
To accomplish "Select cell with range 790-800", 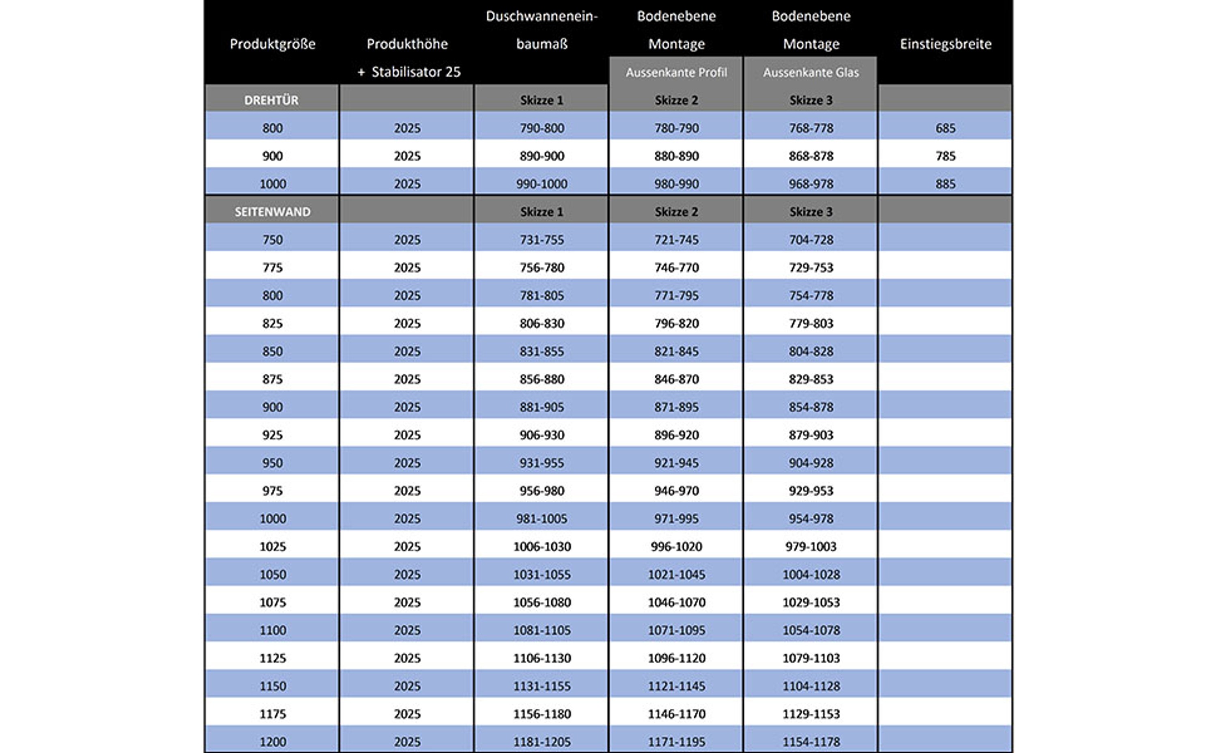I will [542, 128].
